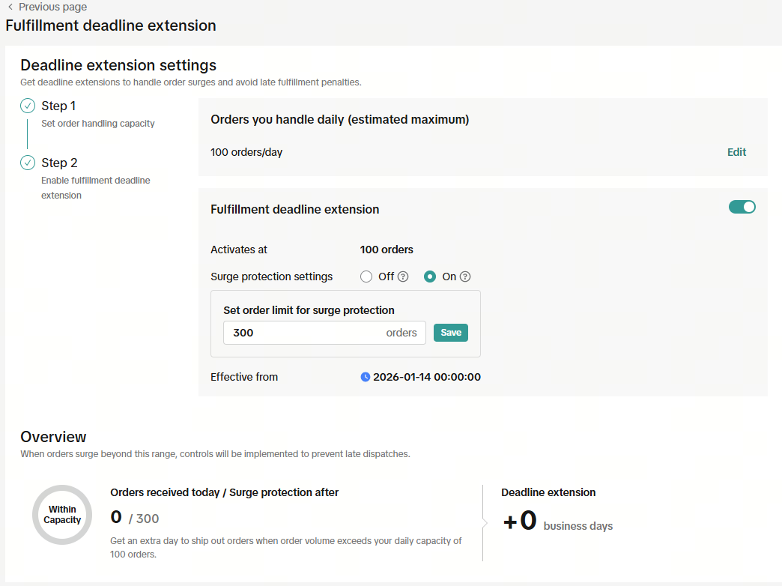Screen dimensions: 782x586
Task: Toggle the Fulfillment deadline extension switch
Action: pos(742,208)
